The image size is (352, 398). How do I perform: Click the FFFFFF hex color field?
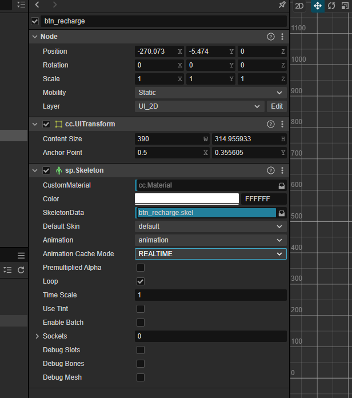click(x=264, y=199)
